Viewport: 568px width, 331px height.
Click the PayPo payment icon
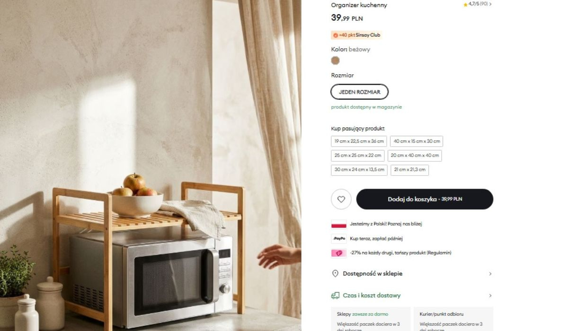pyautogui.click(x=338, y=239)
